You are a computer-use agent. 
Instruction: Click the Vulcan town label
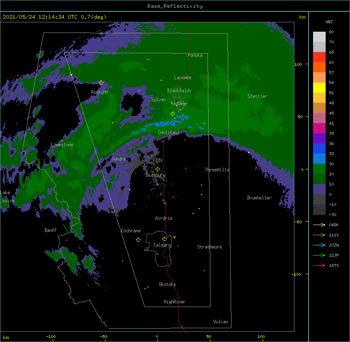(x=220, y=322)
